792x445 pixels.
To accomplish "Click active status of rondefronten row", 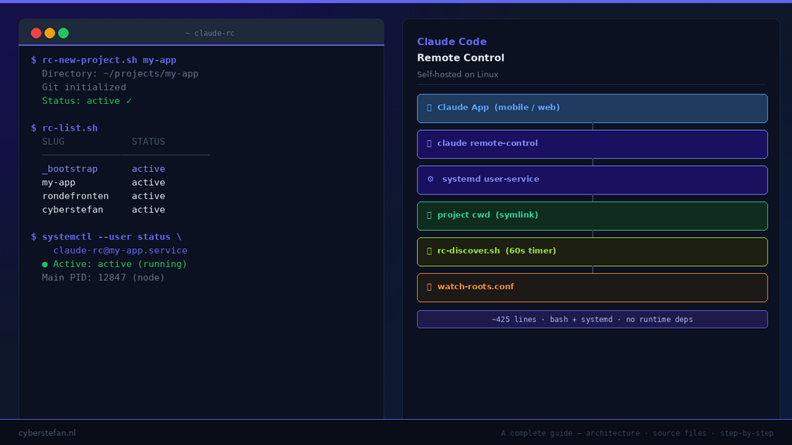I will (x=148, y=196).
